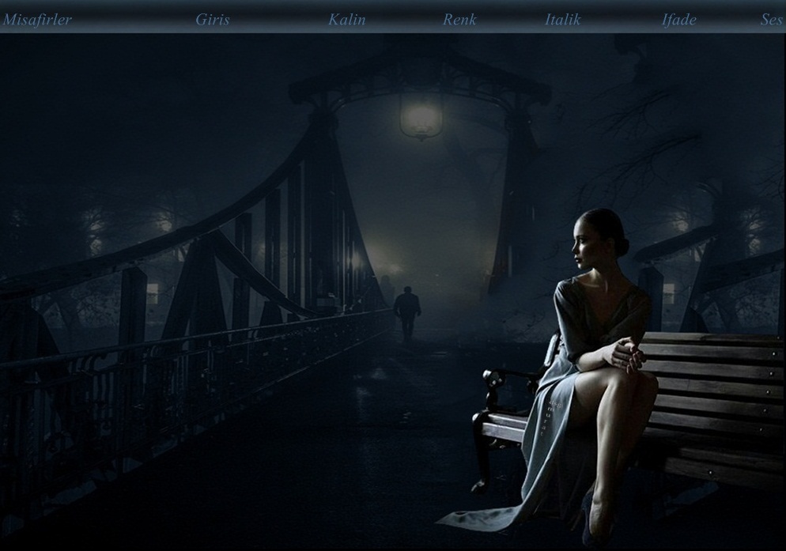Open the Ifade expressions menu

[x=678, y=20]
